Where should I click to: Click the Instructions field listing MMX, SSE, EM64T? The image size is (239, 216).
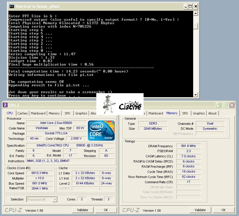70,161
